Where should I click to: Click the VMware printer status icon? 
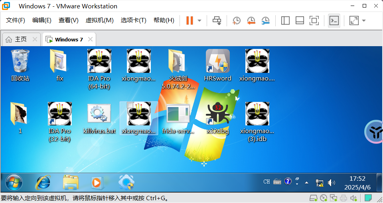point(344,198)
